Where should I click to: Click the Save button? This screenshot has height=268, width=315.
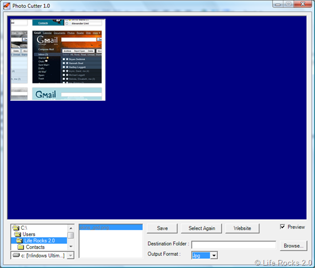pos(162,228)
